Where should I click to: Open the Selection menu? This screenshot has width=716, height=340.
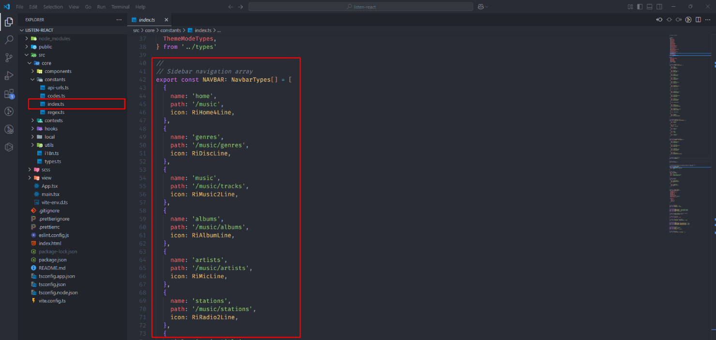[53, 7]
